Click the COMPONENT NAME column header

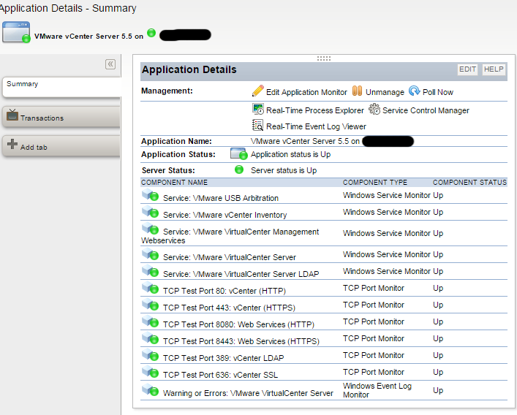click(x=175, y=183)
